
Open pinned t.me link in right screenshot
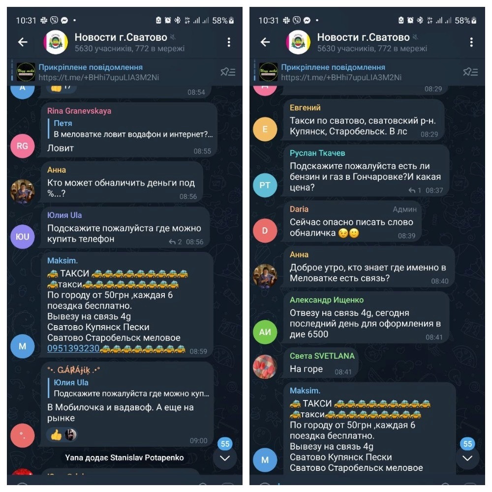tap(341, 78)
